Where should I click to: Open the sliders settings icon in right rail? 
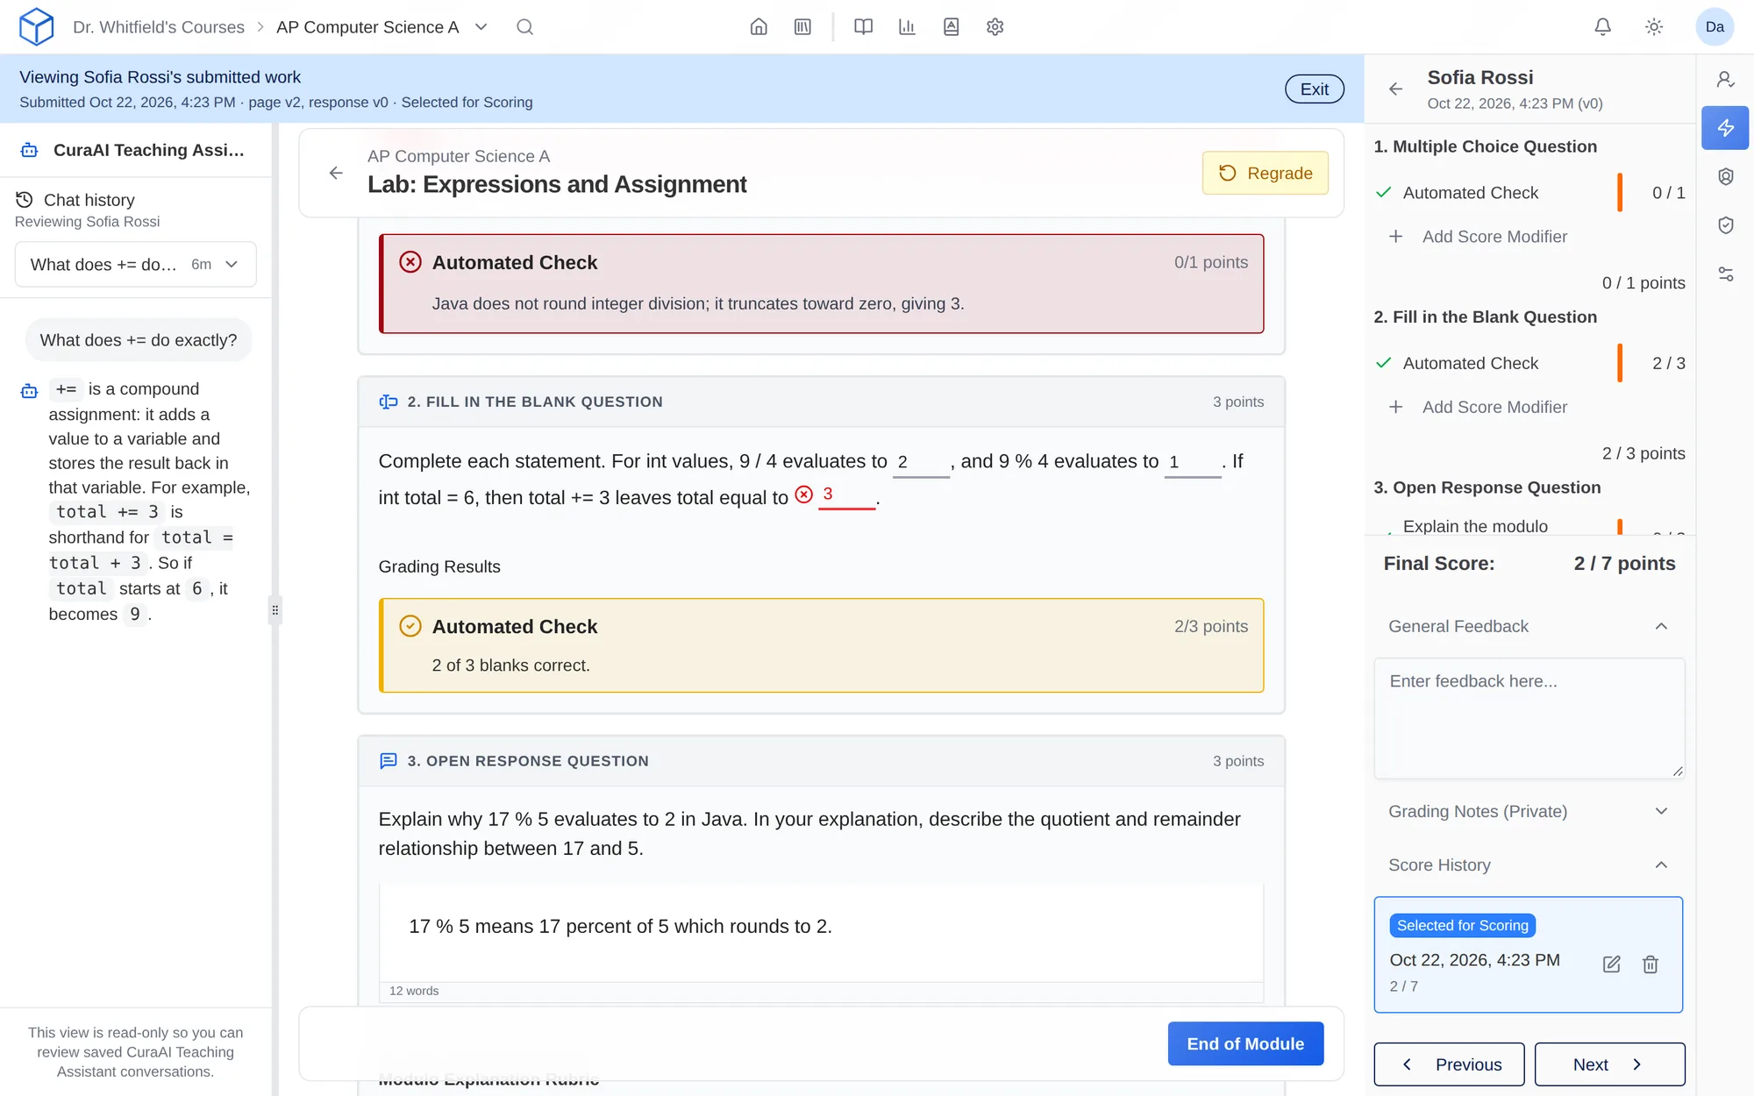click(x=1725, y=274)
